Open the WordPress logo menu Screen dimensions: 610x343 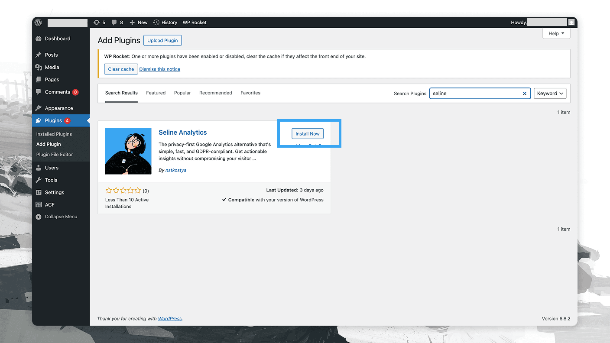tap(38, 22)
